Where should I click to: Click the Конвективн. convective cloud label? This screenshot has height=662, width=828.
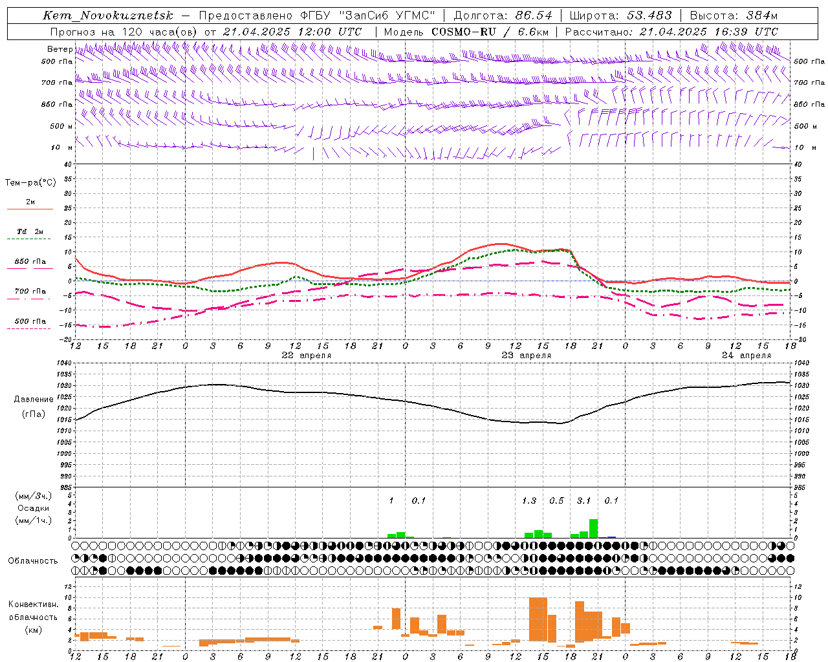(x=33, y=604)
